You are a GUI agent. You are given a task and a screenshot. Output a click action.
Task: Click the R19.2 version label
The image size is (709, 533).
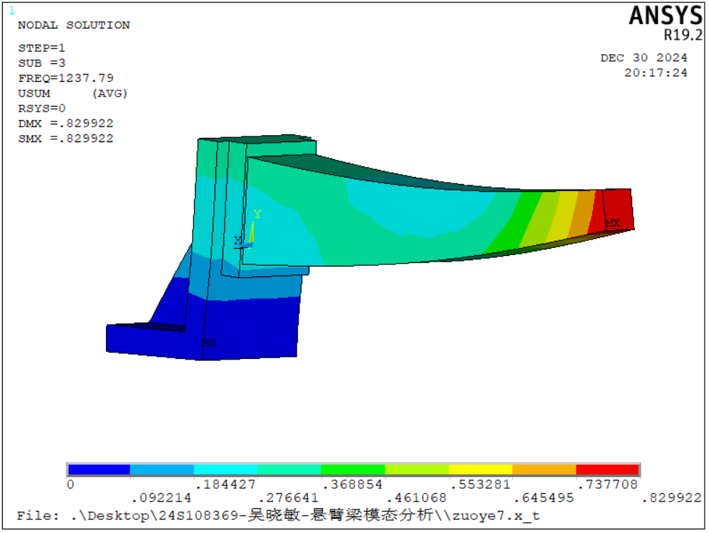click(683, 35)
